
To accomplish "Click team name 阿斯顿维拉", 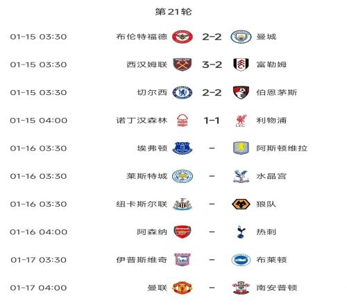I will pos(282,148).
